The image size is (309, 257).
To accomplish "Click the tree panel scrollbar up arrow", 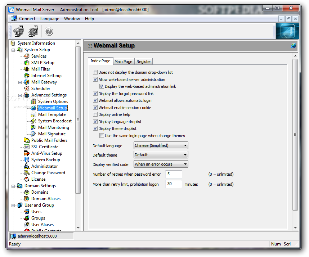I will tap(78, 43).
